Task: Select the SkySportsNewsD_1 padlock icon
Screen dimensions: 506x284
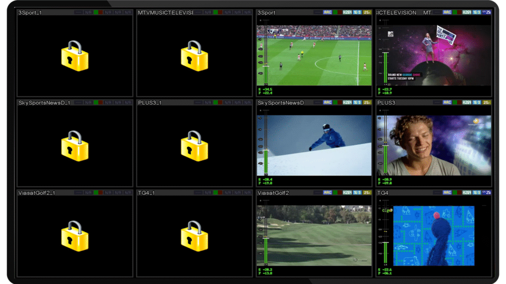Action: (75, 146)
